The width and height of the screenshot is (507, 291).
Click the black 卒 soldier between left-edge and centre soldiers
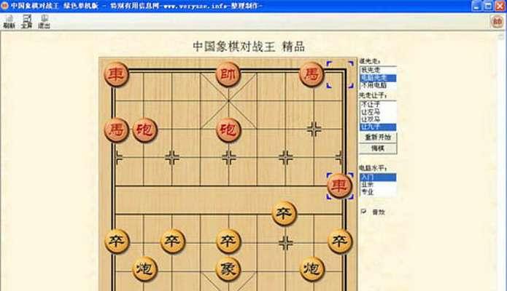click(173, 241)
